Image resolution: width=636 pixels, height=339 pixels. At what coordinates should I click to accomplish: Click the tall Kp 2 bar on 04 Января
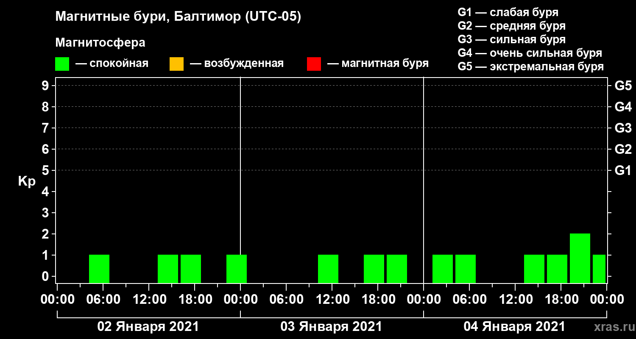pos(580,258)
